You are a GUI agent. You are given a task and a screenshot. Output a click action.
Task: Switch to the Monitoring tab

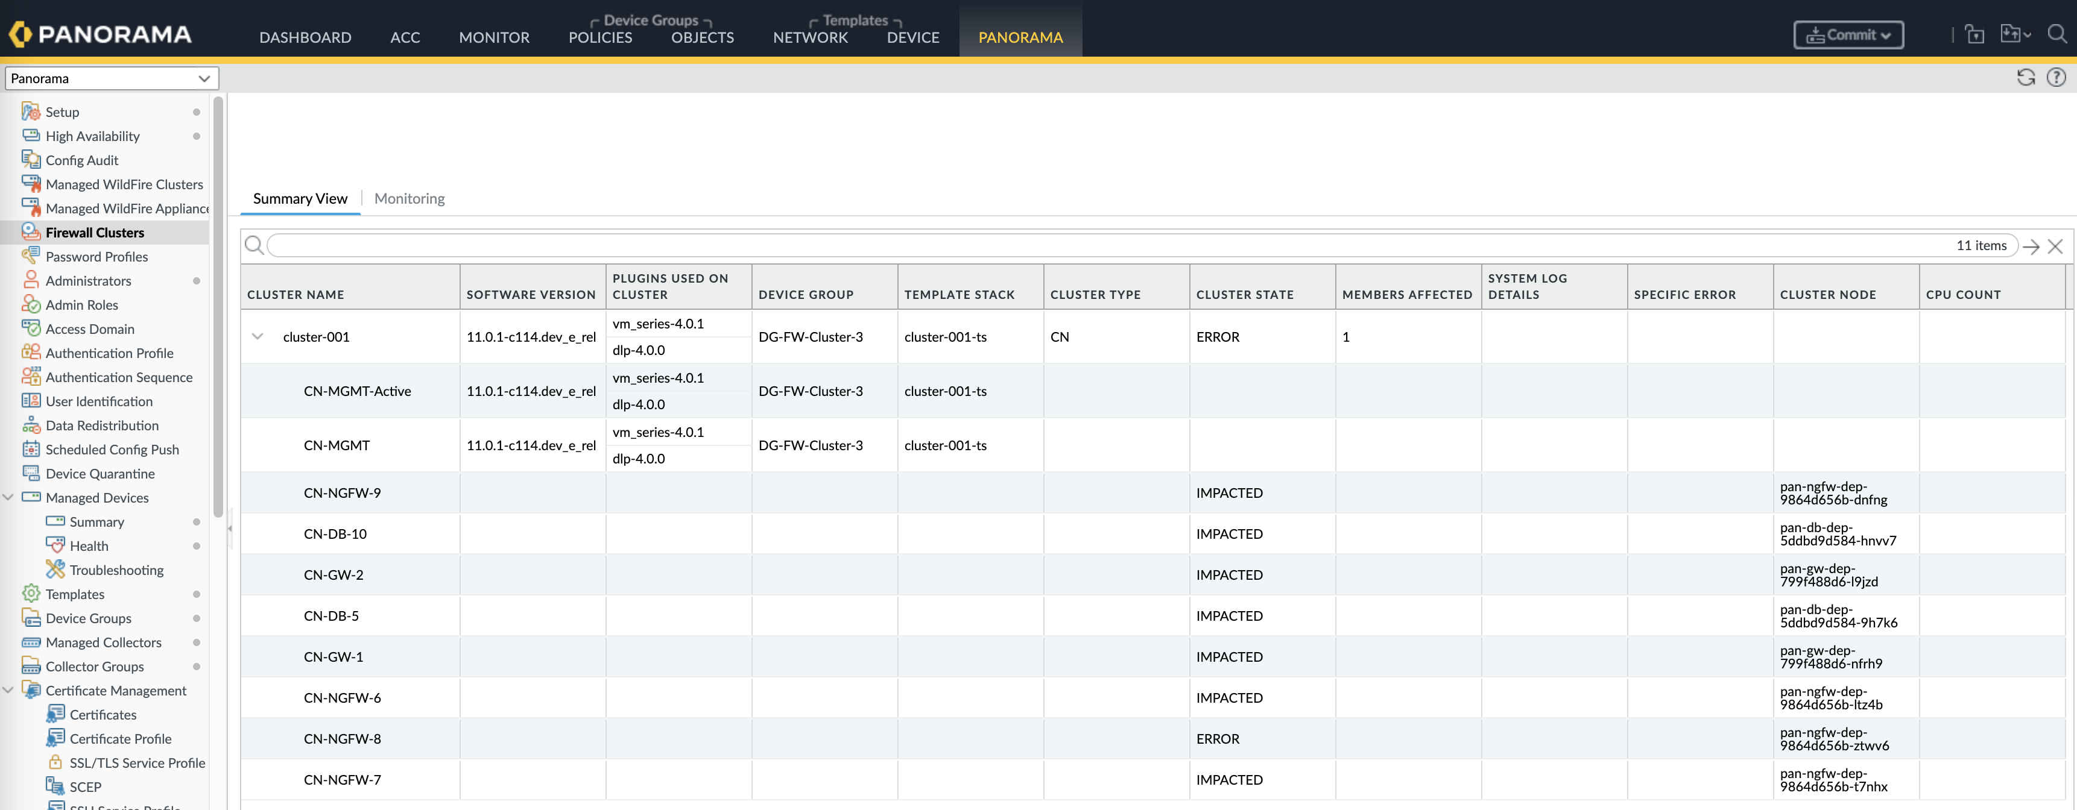point(409,198)
